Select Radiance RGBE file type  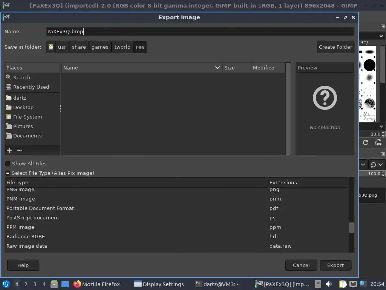176,236
